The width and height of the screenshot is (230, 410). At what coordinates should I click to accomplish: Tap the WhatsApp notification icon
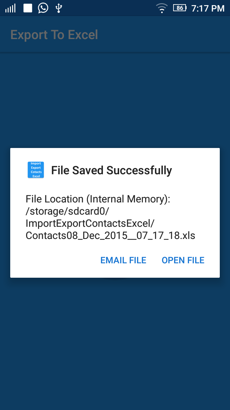[x=43, y=8]
